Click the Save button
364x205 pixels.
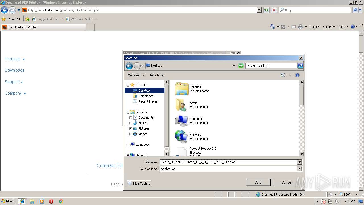[x=258, y=183]
